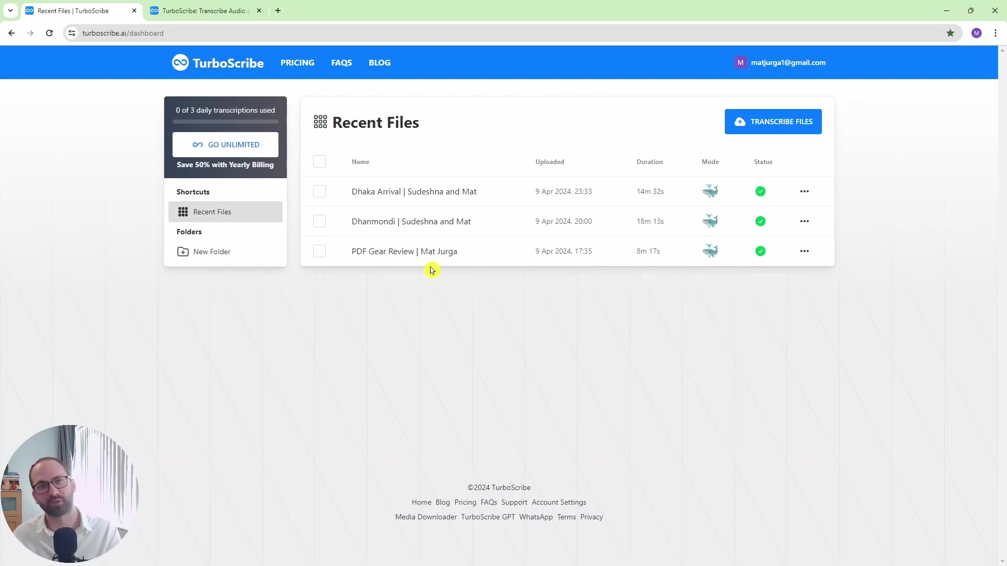Click whale mode icon for Dhaka Arrival
The height and width of the screenshot is (566, 1007).
pyautogui.click(x=710, y=191)
